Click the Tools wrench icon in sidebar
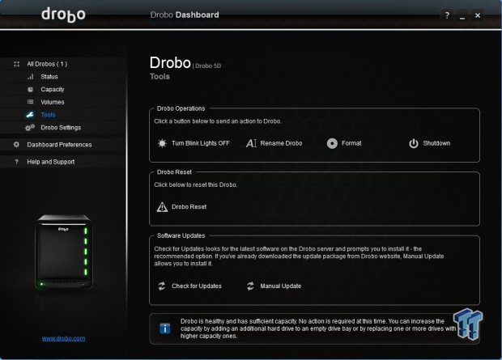The height and width of the screenshot is (360, 502). 30,115
